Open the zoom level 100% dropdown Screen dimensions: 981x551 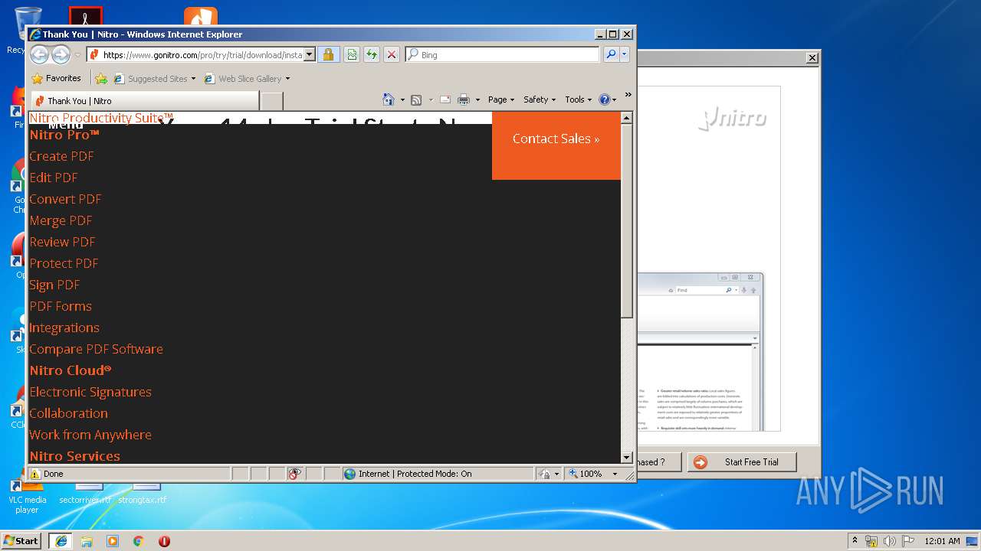coord(615,474)
